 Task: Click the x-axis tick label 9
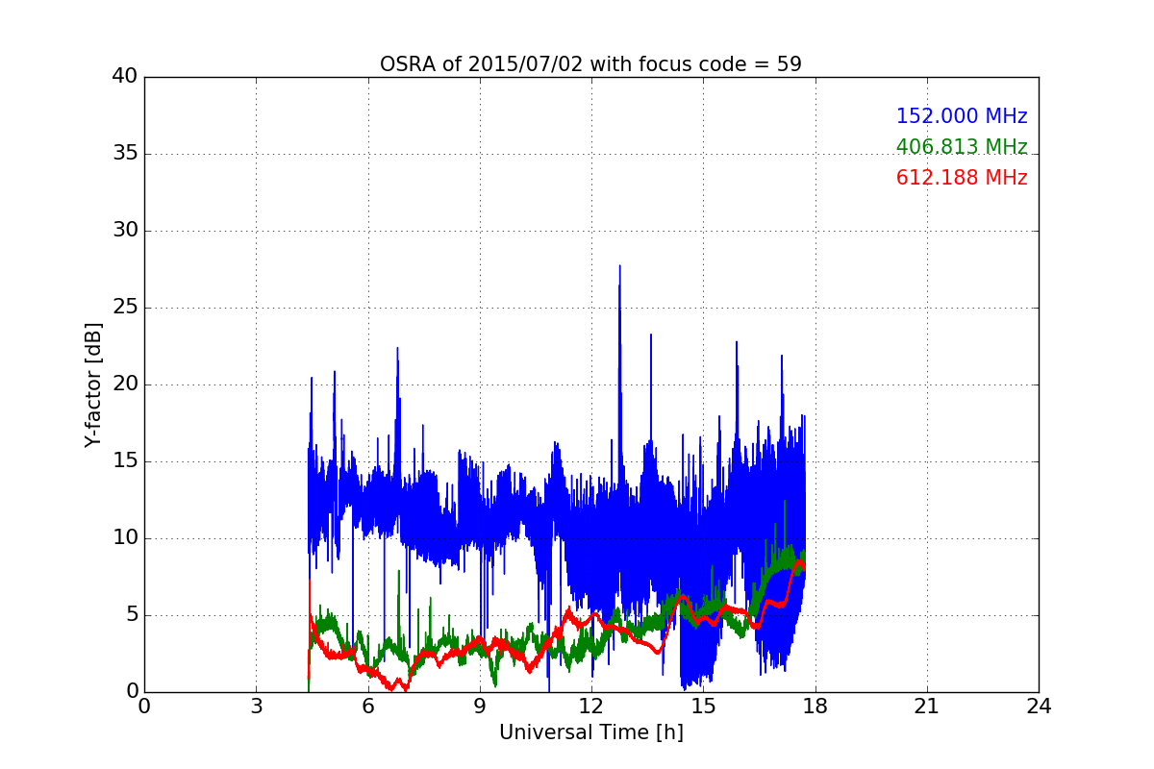[480, 707]
